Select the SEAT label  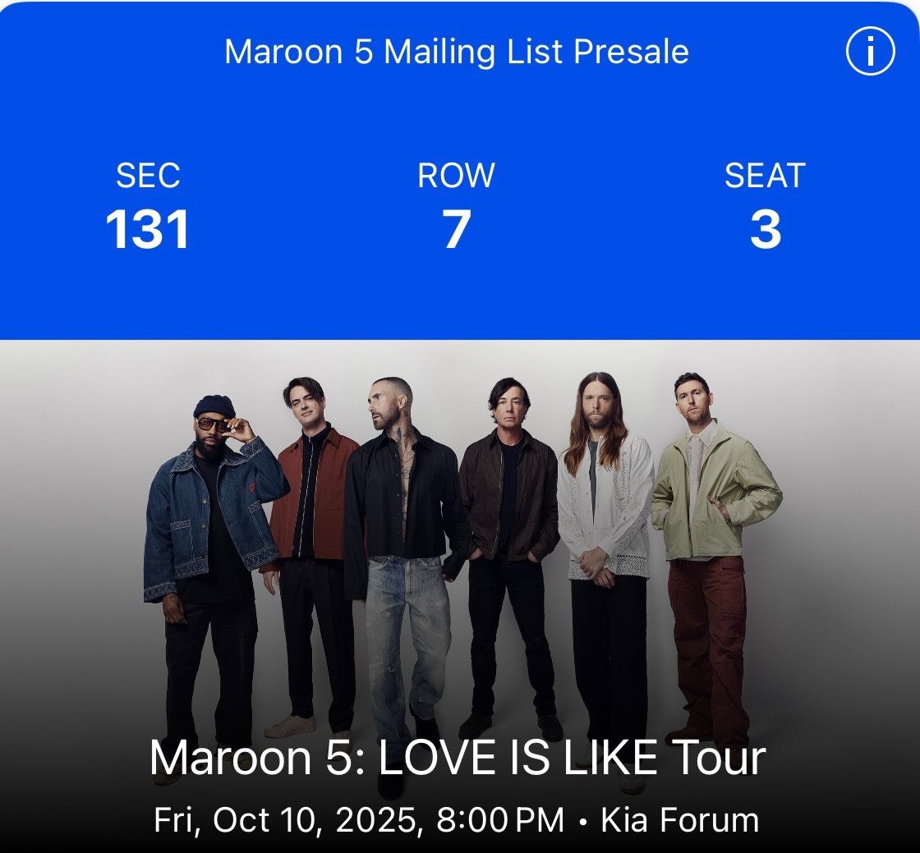pos(765,175)
